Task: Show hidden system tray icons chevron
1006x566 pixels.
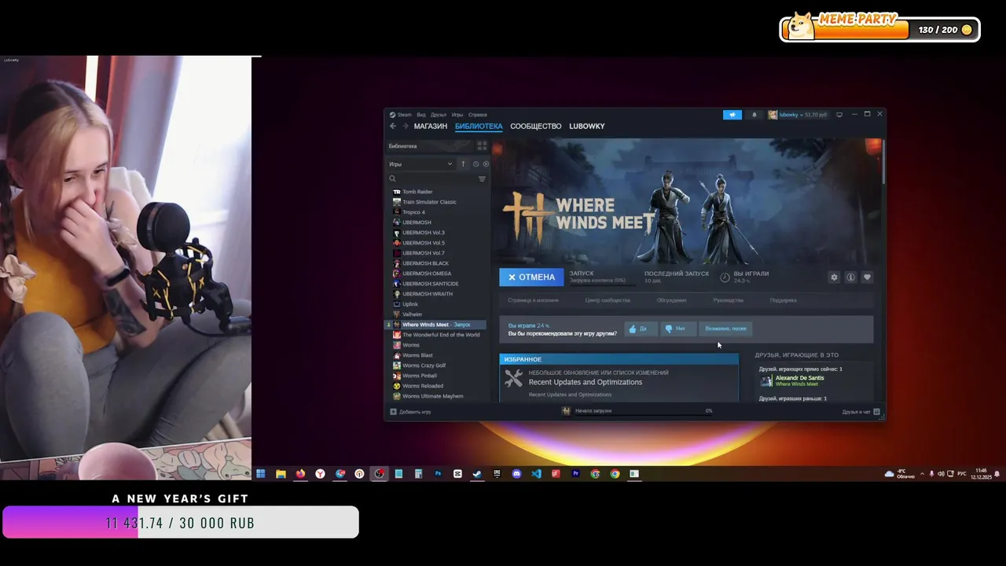Action: 922,474
